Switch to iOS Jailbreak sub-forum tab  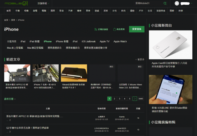click(88, 41)
